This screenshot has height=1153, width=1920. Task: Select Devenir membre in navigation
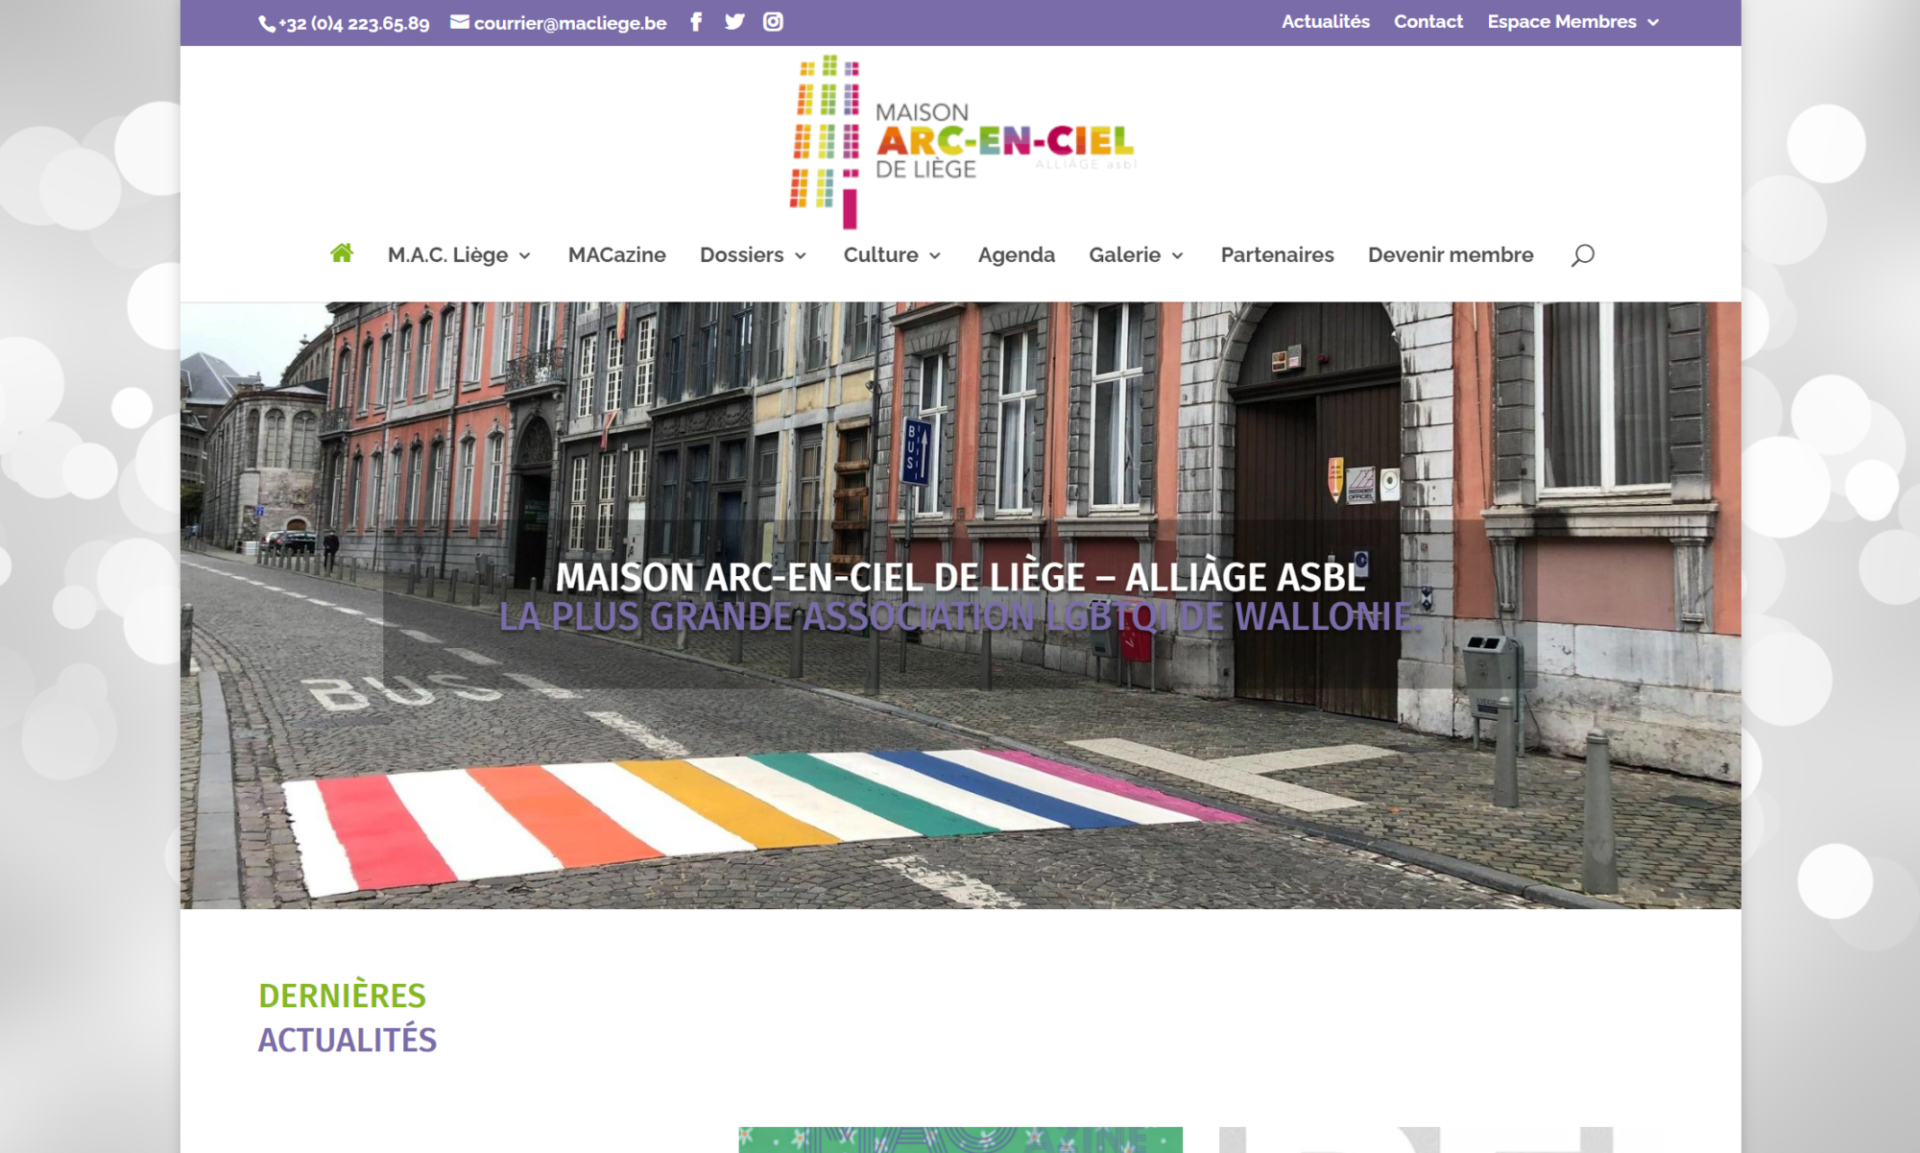(x=1451, y=255)
